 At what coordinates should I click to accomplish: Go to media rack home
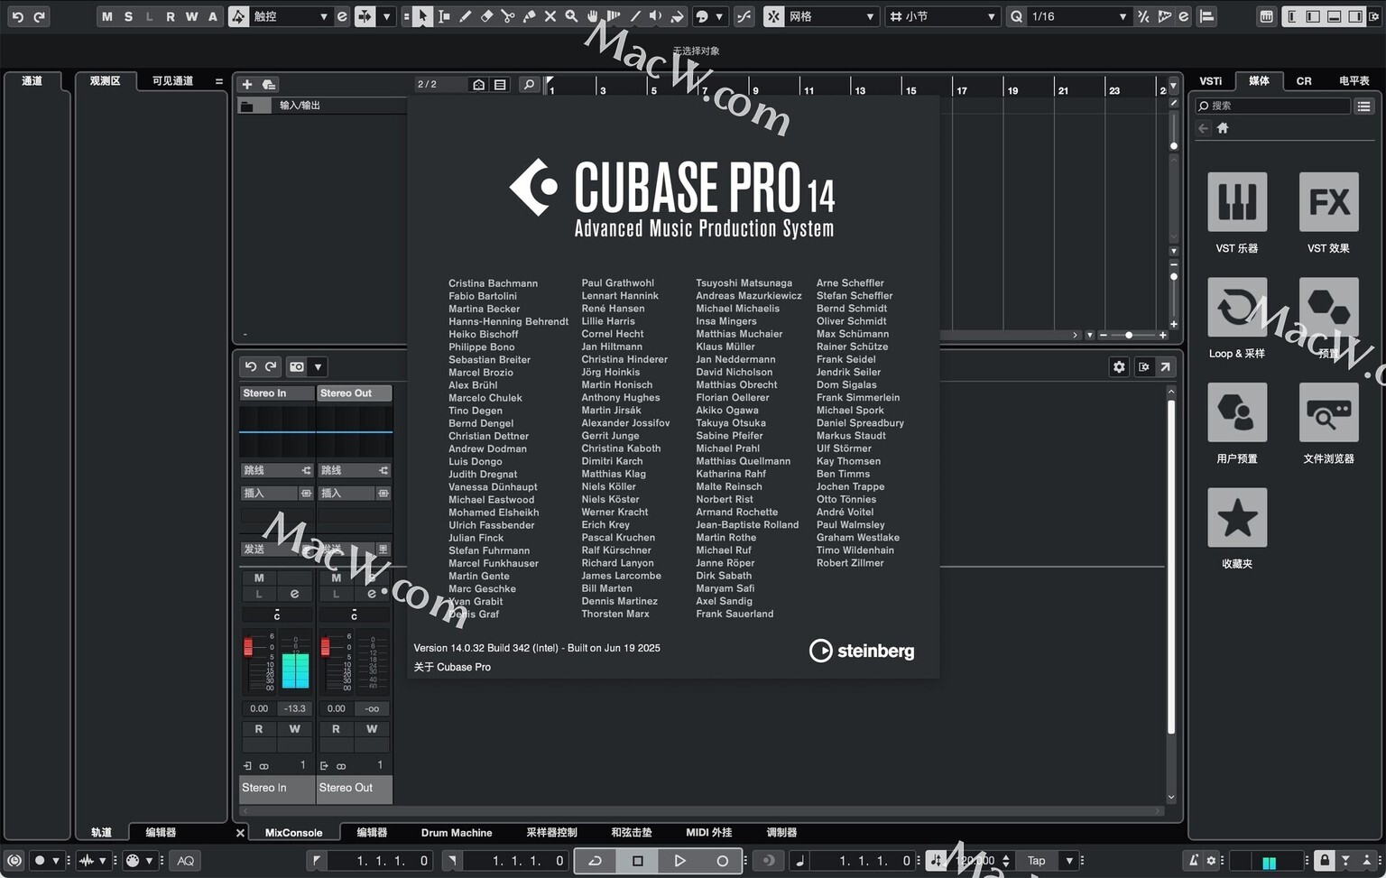[x=1223, y=128]
